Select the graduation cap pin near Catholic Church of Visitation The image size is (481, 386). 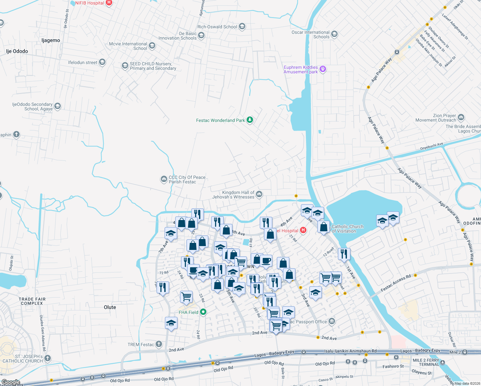tap(318, 212)
